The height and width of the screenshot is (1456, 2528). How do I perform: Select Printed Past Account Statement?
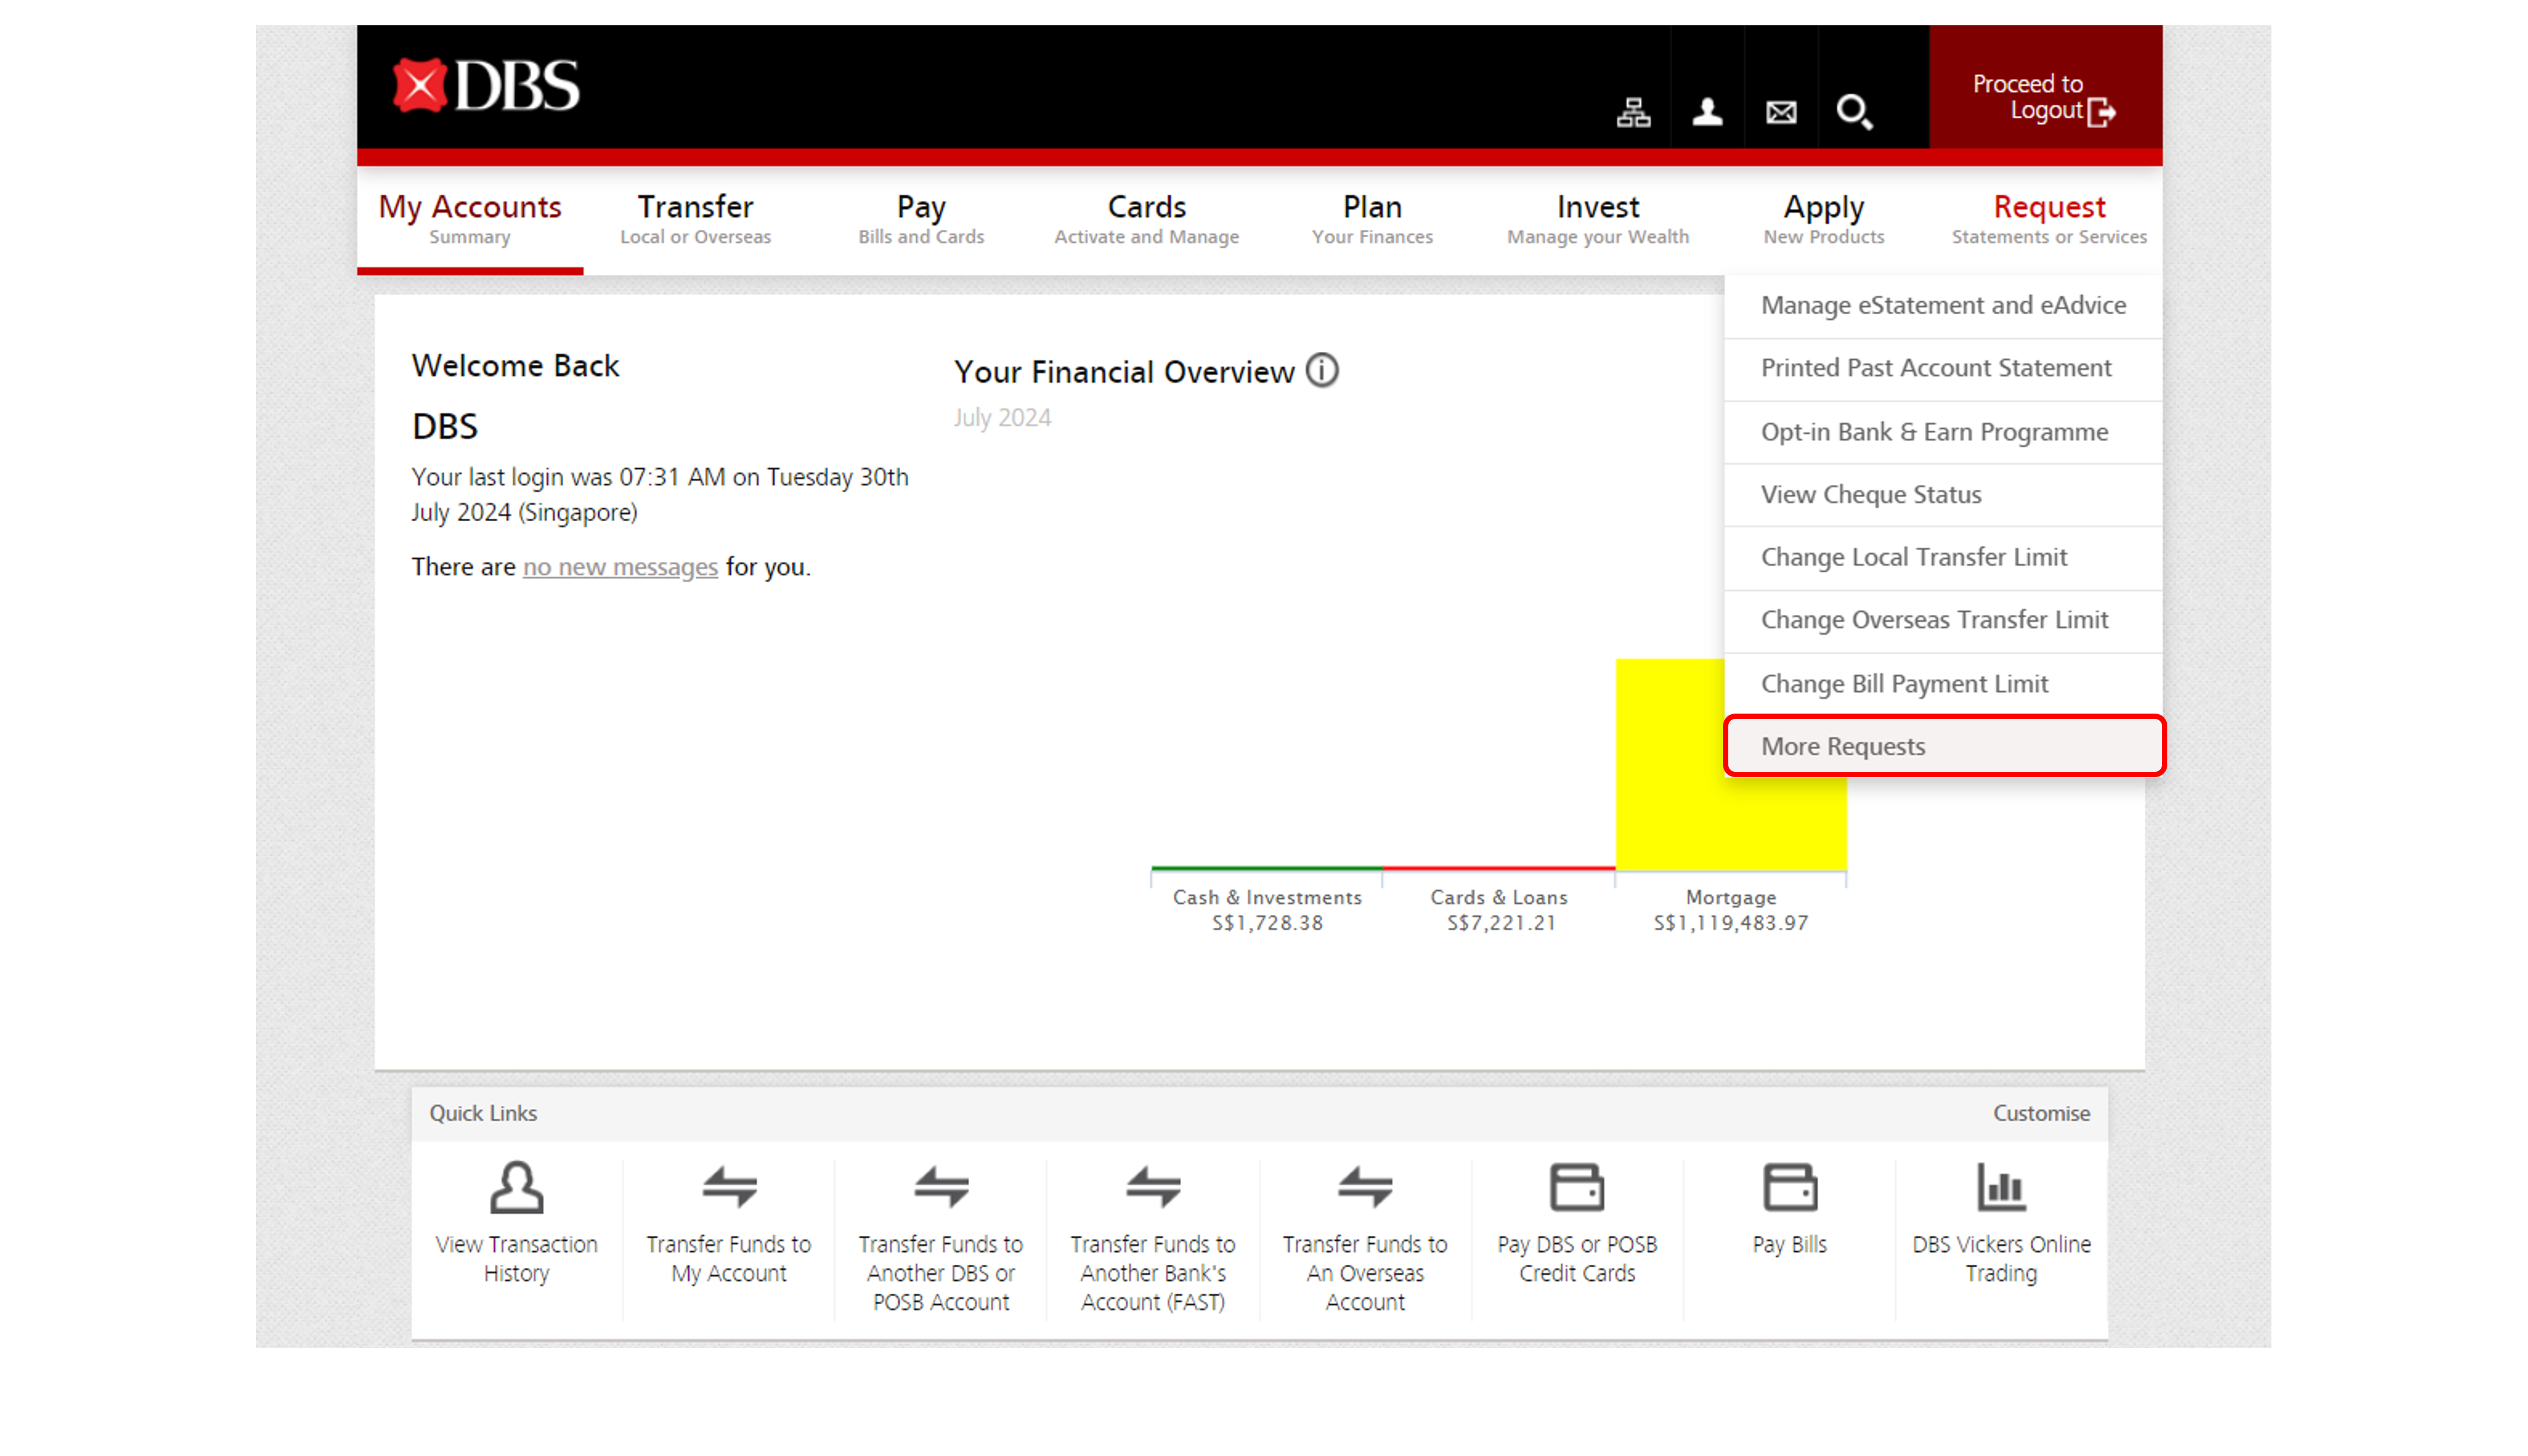1943,369
